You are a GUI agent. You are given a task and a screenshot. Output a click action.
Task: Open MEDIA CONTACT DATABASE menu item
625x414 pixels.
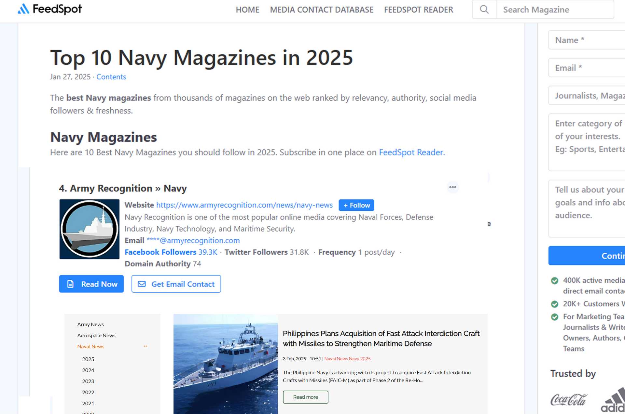point(322,10)
